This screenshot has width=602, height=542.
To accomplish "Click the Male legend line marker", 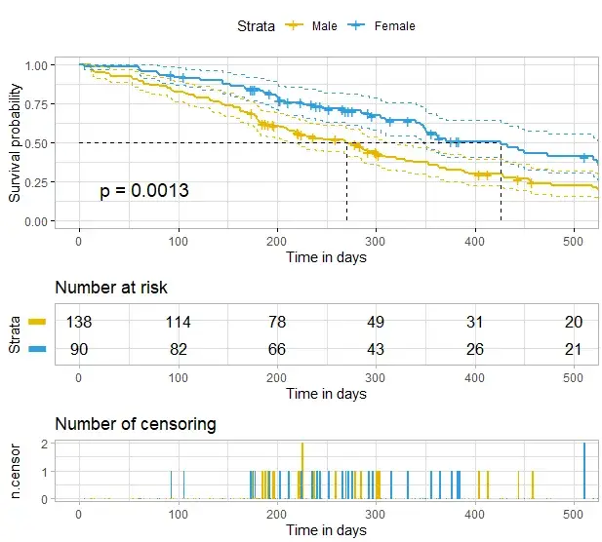I will [293, 25].
